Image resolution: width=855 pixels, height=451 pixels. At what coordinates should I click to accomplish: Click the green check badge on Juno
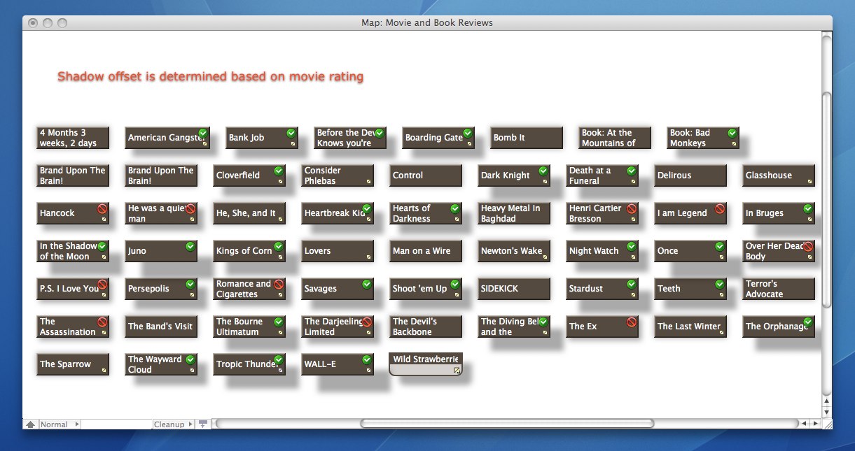click(x=190, y=246)
